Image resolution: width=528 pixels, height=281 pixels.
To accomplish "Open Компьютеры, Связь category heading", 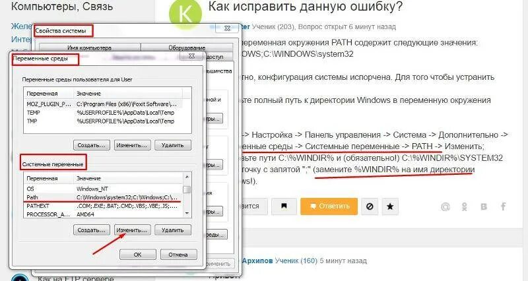I will [x=62, y=6].
